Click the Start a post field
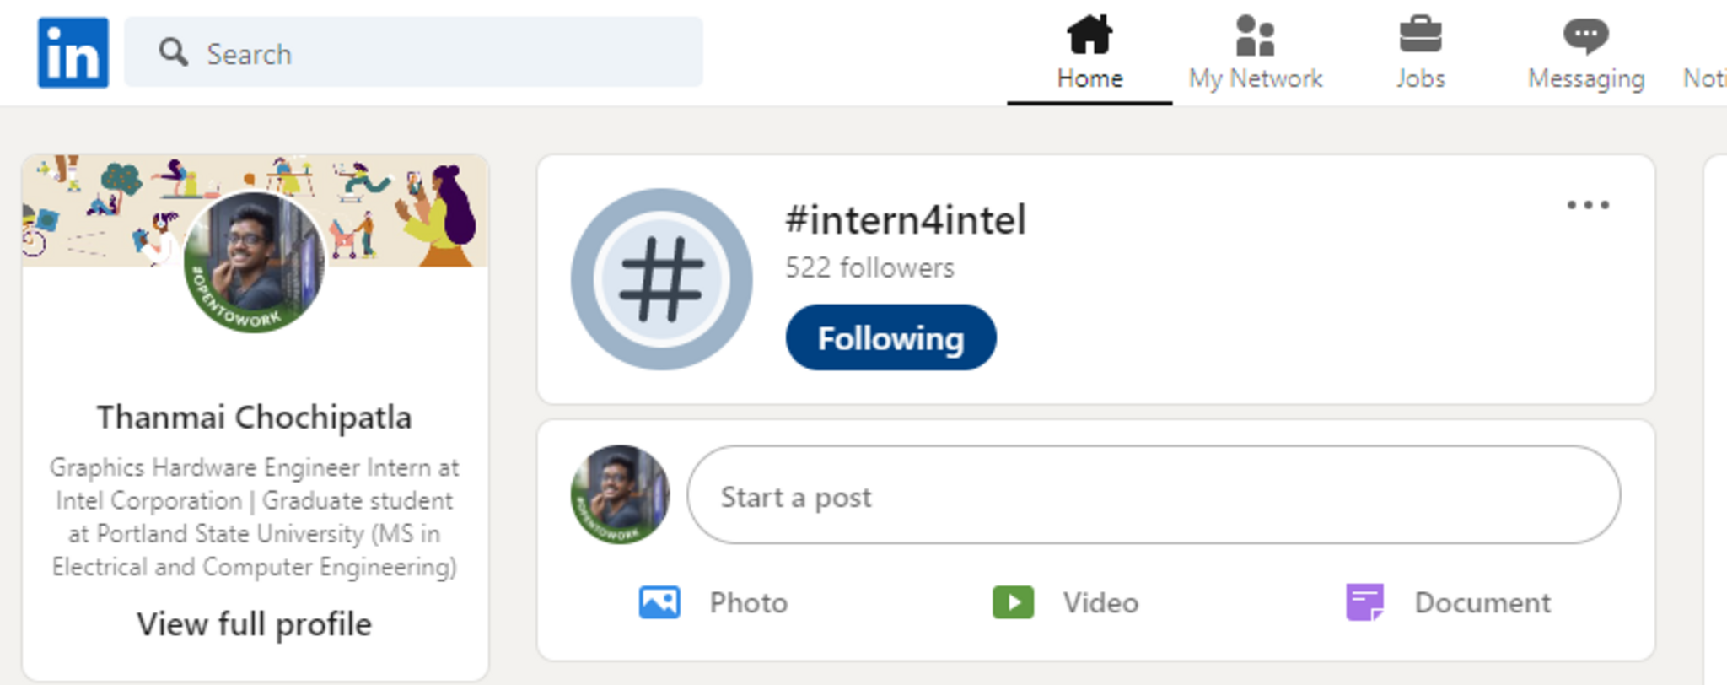The image size is (1727, 685). click(1153, 496)
